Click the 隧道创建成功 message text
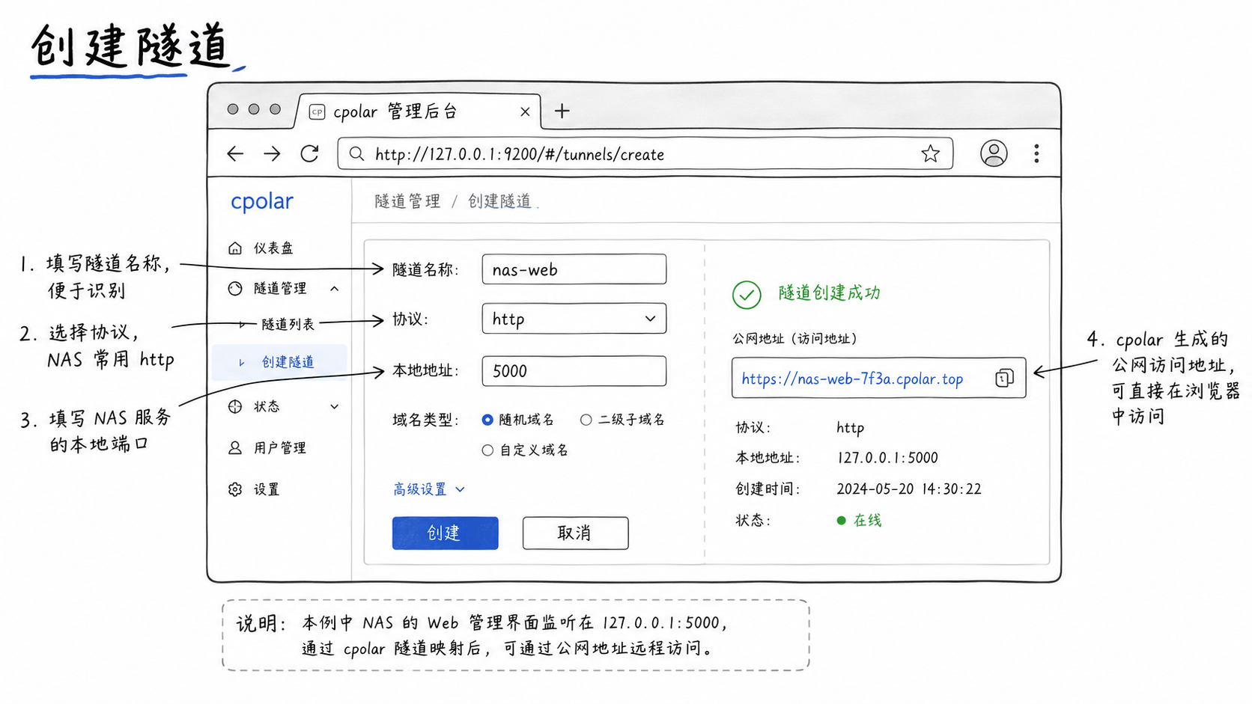The height and width of the screenshot is (704, 1252). 829,293
